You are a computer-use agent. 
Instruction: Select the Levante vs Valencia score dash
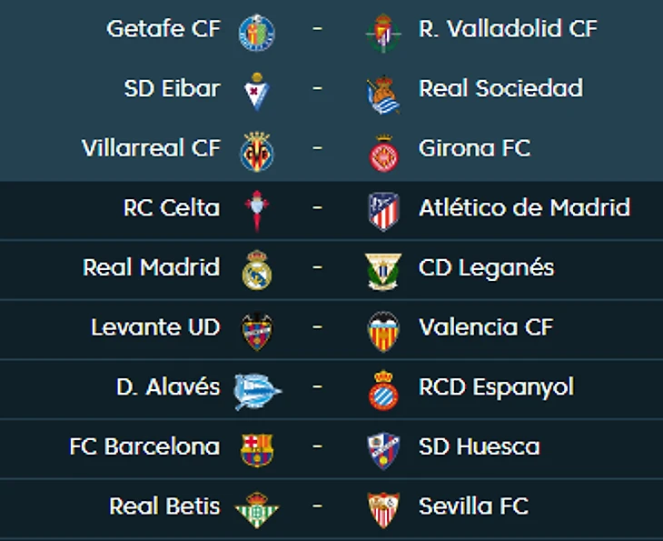(x=317, y=327)
